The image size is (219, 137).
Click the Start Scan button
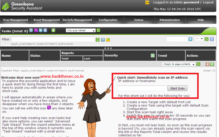click(177, 88)
